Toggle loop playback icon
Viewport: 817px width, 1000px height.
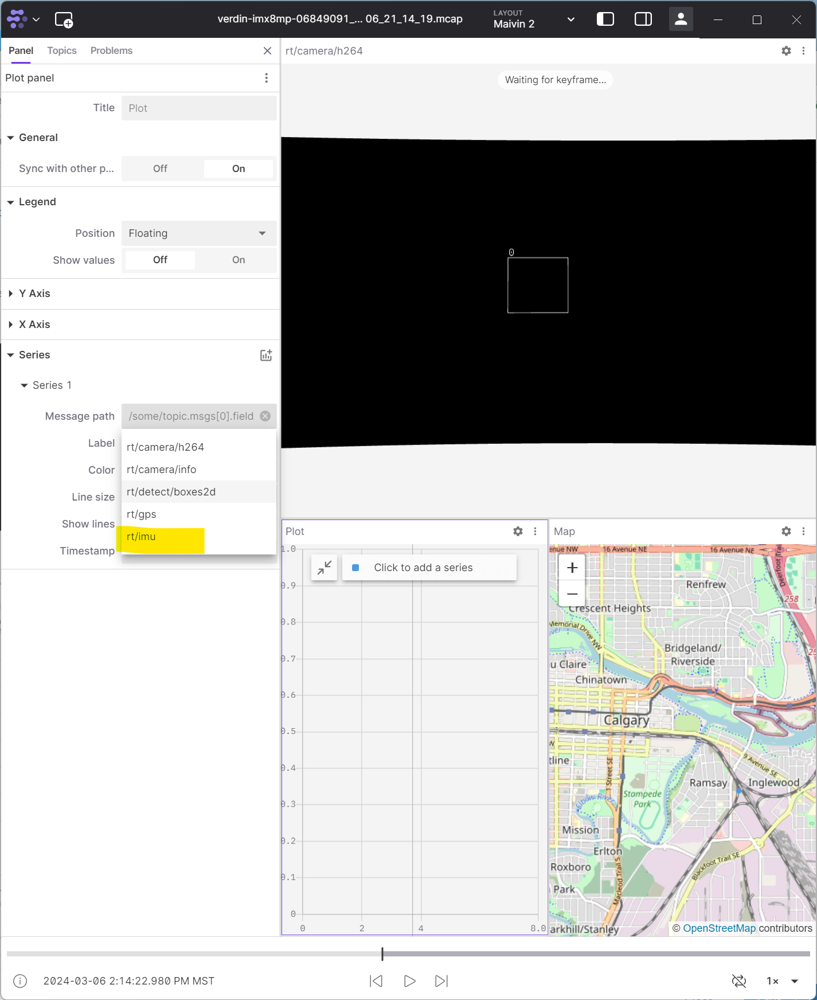pyautogui.click(x=739, y=981)
